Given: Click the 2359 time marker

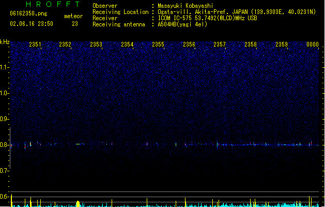Looking at the screenshot, I should tap(282, 45).
